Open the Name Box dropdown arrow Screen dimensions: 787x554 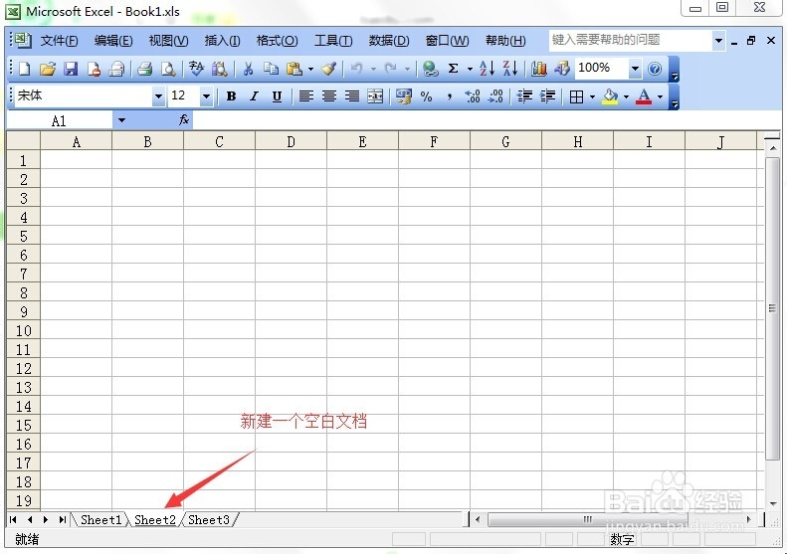tap(121, 120)
